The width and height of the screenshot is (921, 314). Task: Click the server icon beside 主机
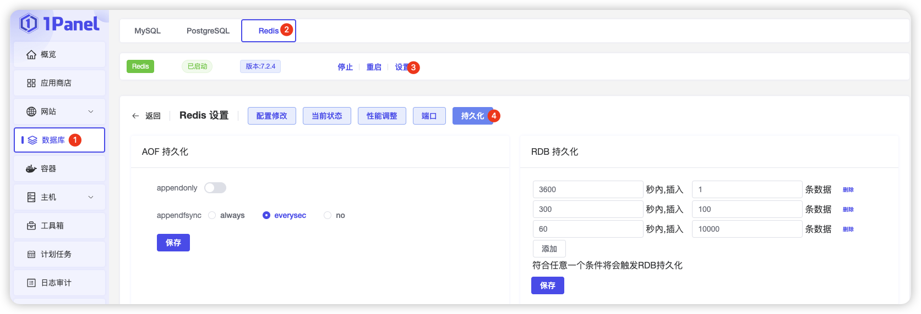coord(31,197)
